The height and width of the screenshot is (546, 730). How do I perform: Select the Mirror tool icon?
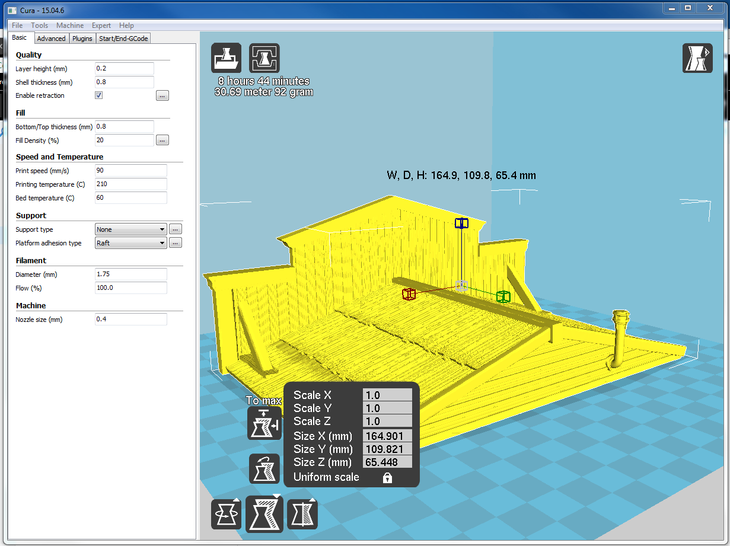pos(302,514)
